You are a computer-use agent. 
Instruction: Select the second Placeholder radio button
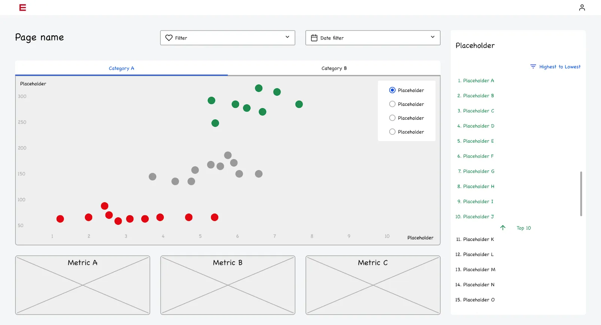pyautogui.click(x=392, y=104)
